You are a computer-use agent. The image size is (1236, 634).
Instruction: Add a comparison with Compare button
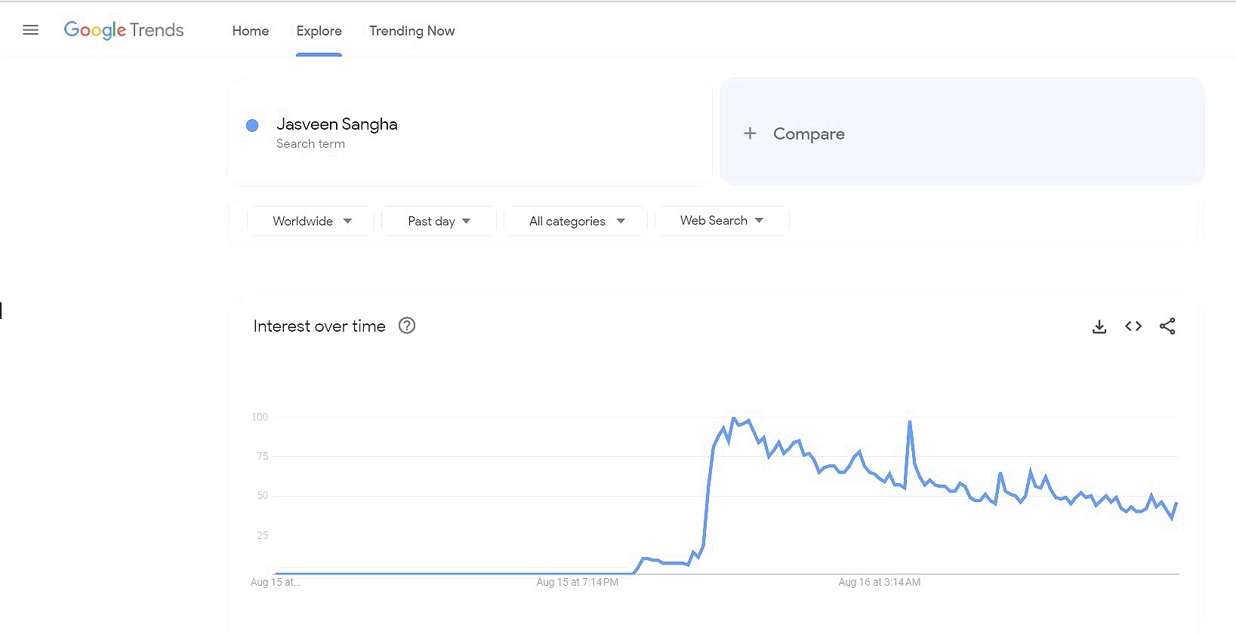click(962, 131)
